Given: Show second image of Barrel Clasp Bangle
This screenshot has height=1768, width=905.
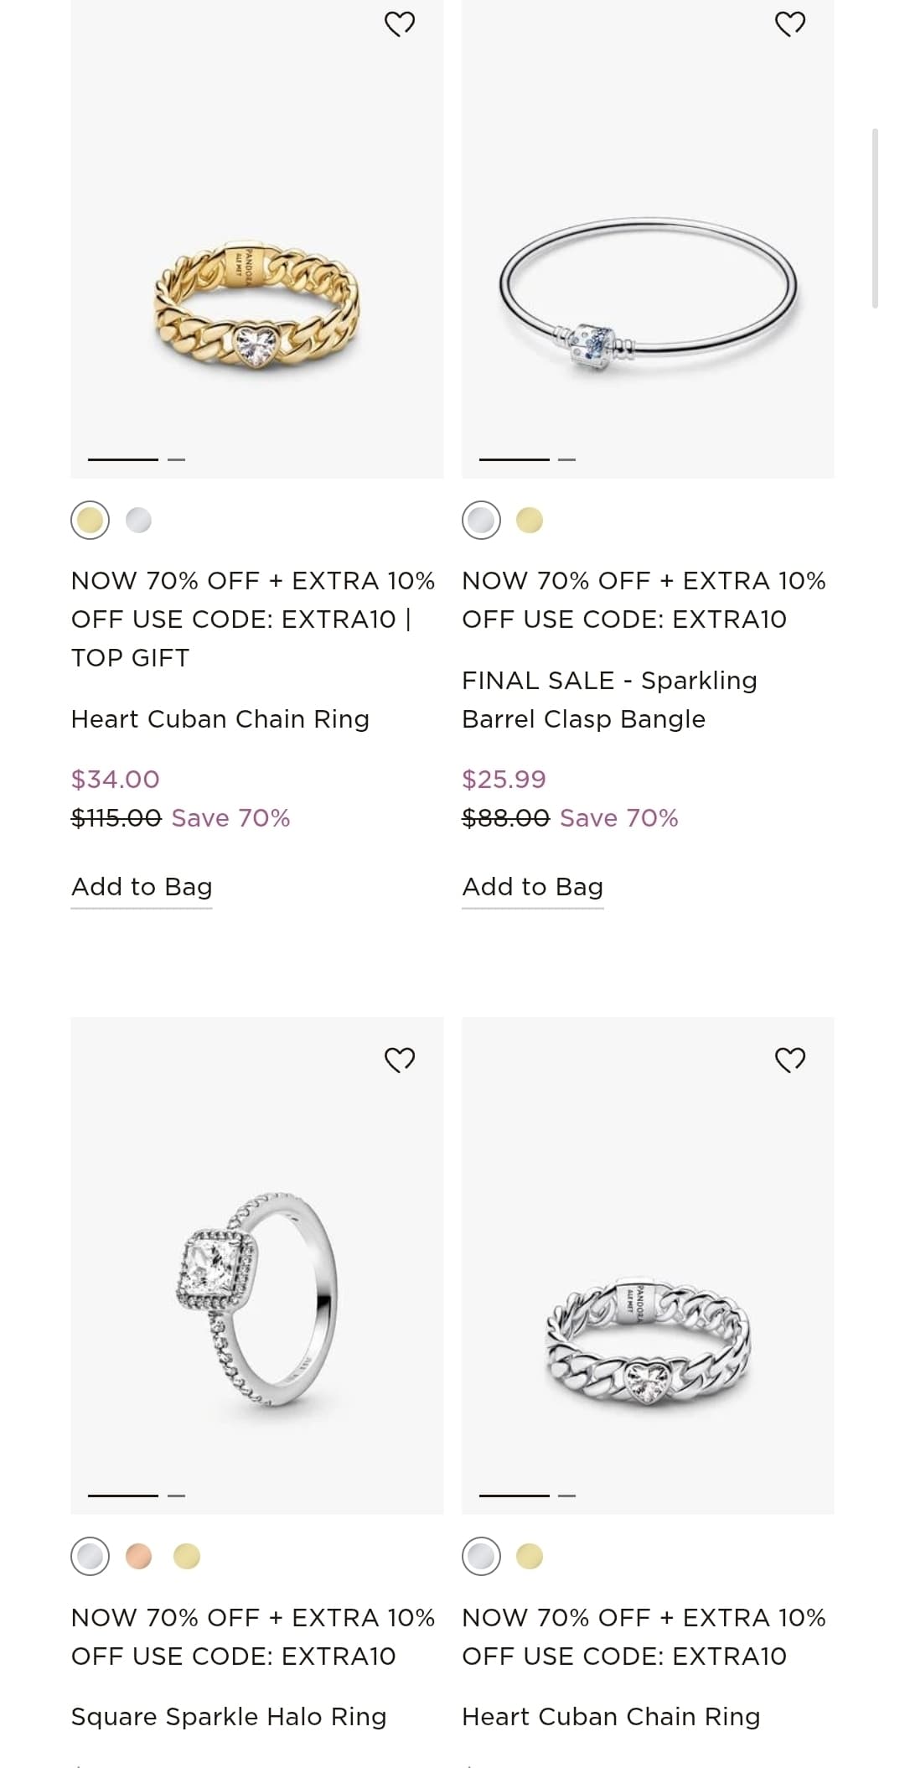Looking at the screenshot, I should 566,459.
